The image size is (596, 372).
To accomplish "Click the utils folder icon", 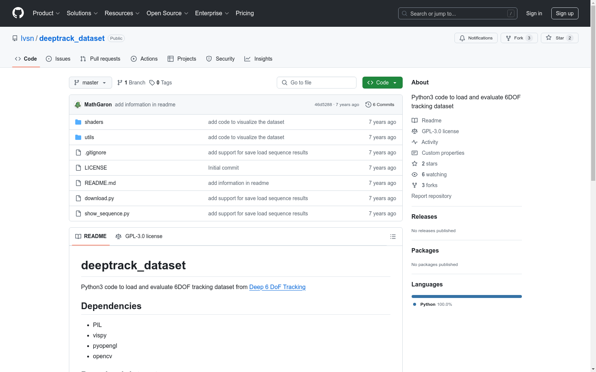I will tap(78, 137).
